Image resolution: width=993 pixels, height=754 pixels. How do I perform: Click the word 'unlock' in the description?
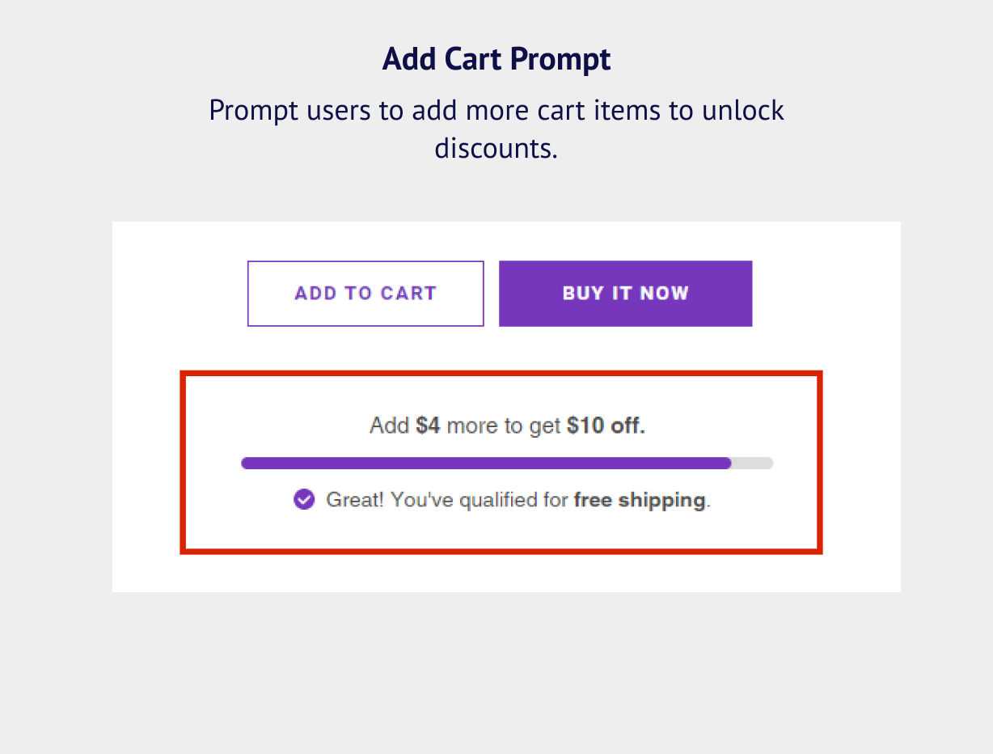743,110
